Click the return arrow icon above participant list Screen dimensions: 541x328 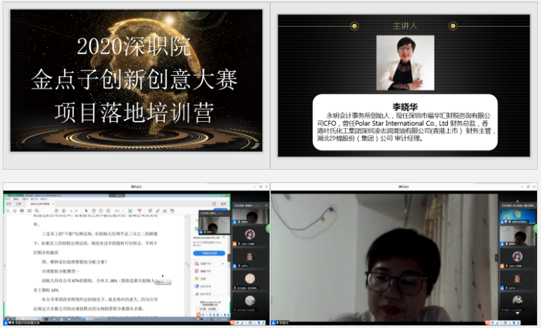click(266, 206)
